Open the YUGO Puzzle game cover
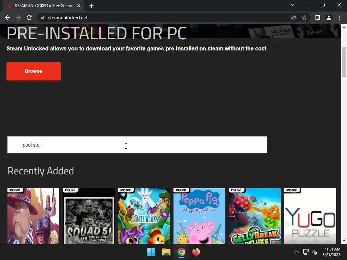Viewport: 347px width, 260px height. pos(310,216)
